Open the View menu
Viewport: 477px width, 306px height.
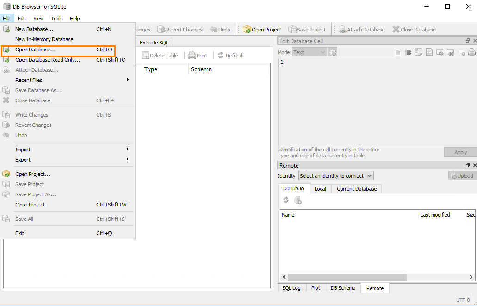point(39,19)
